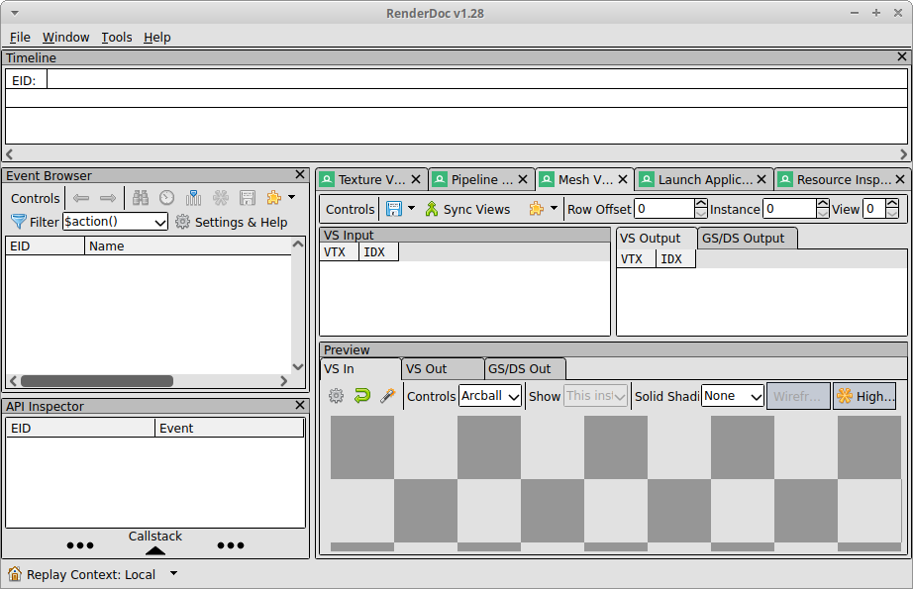The image size is (913, 589).
Task: Open the find binoculars tool in Event Browser
Action: [141, 198]
